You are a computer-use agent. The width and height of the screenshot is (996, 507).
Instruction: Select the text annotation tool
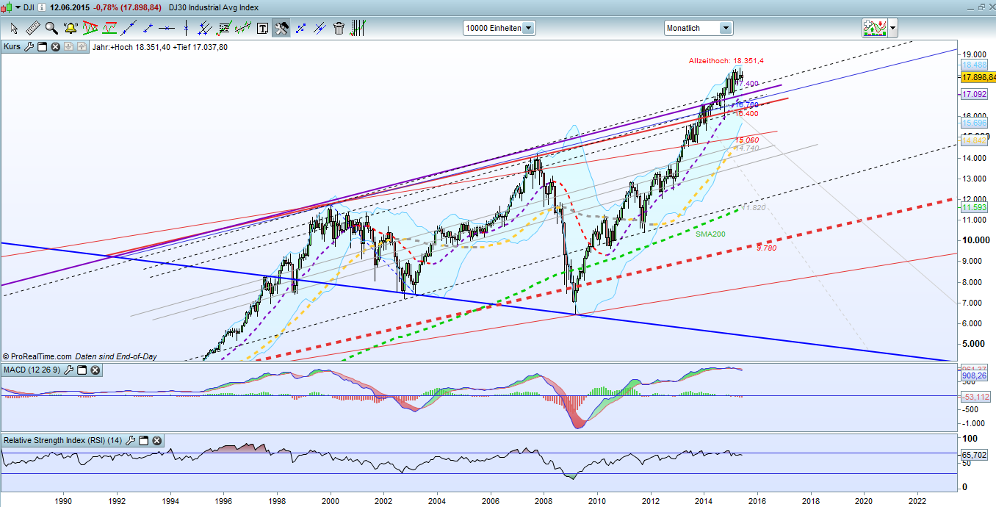pos(262,29)
